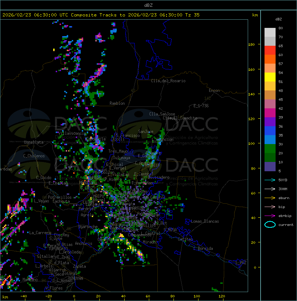Click the 'dBZ' heading above the color scale
This screenshot has height=301, width=297.
pyautogui.click(x=278, y=19)
